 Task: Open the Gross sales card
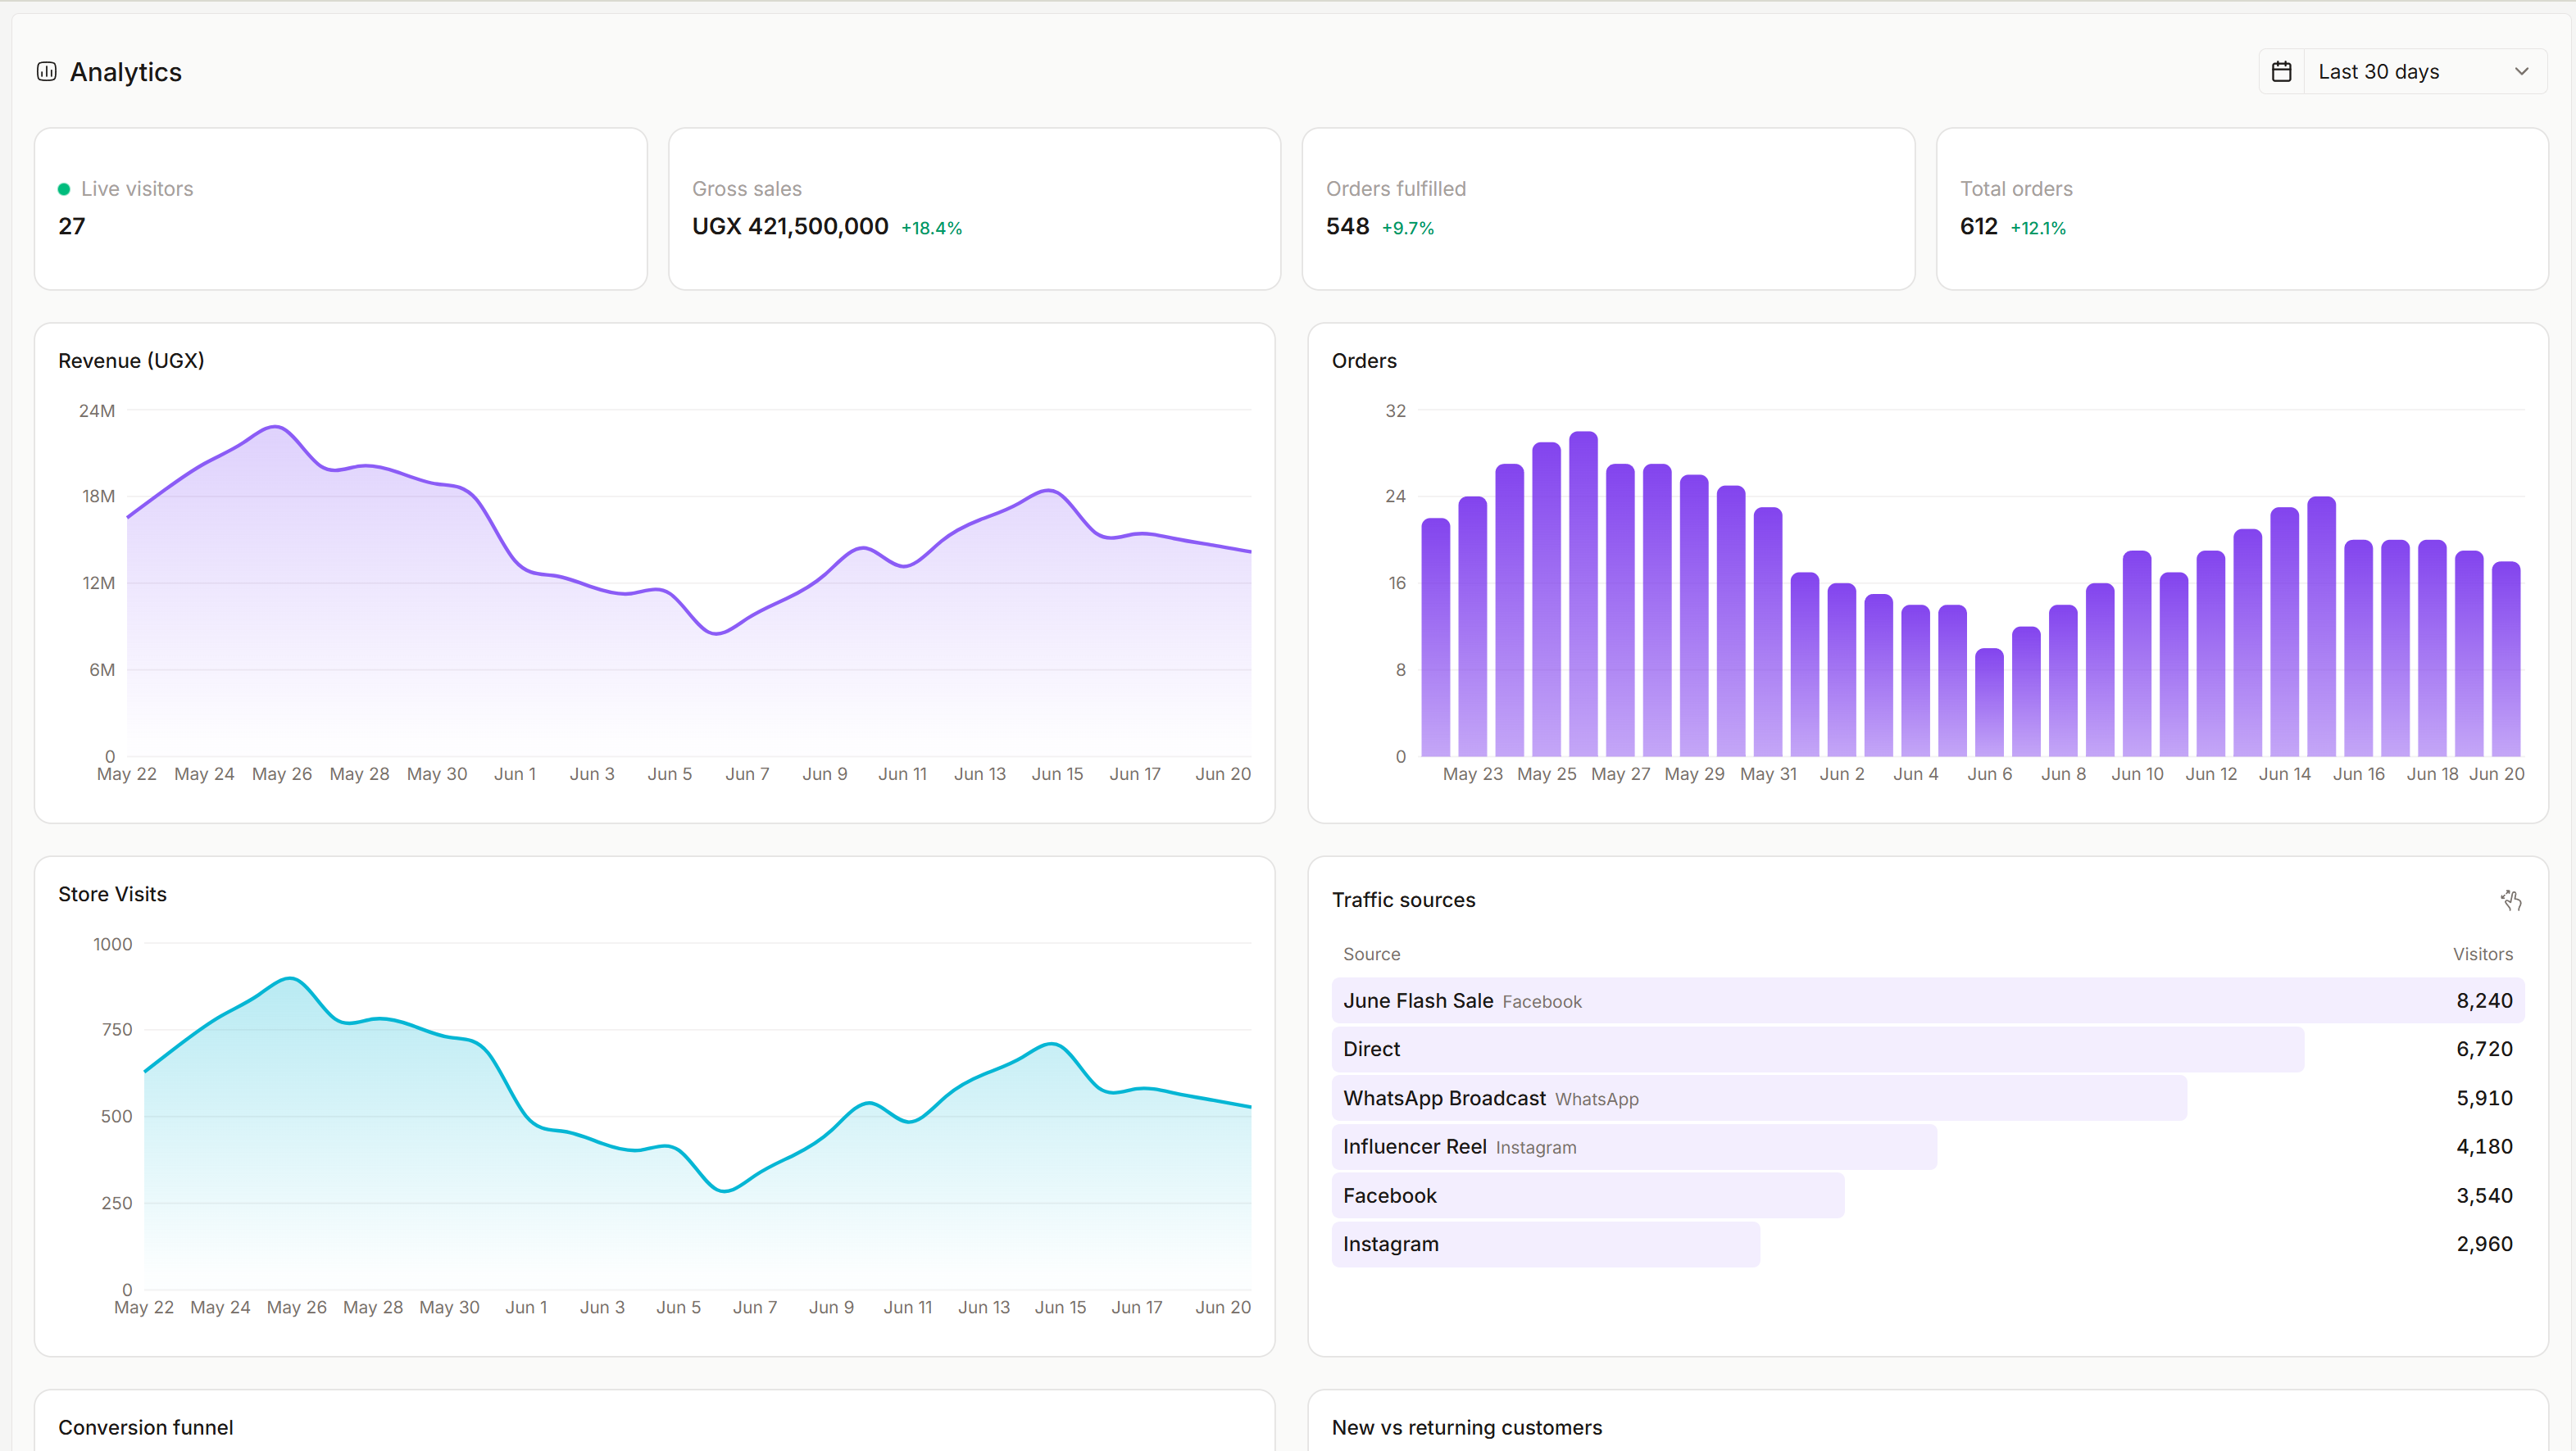click(974, 209)
